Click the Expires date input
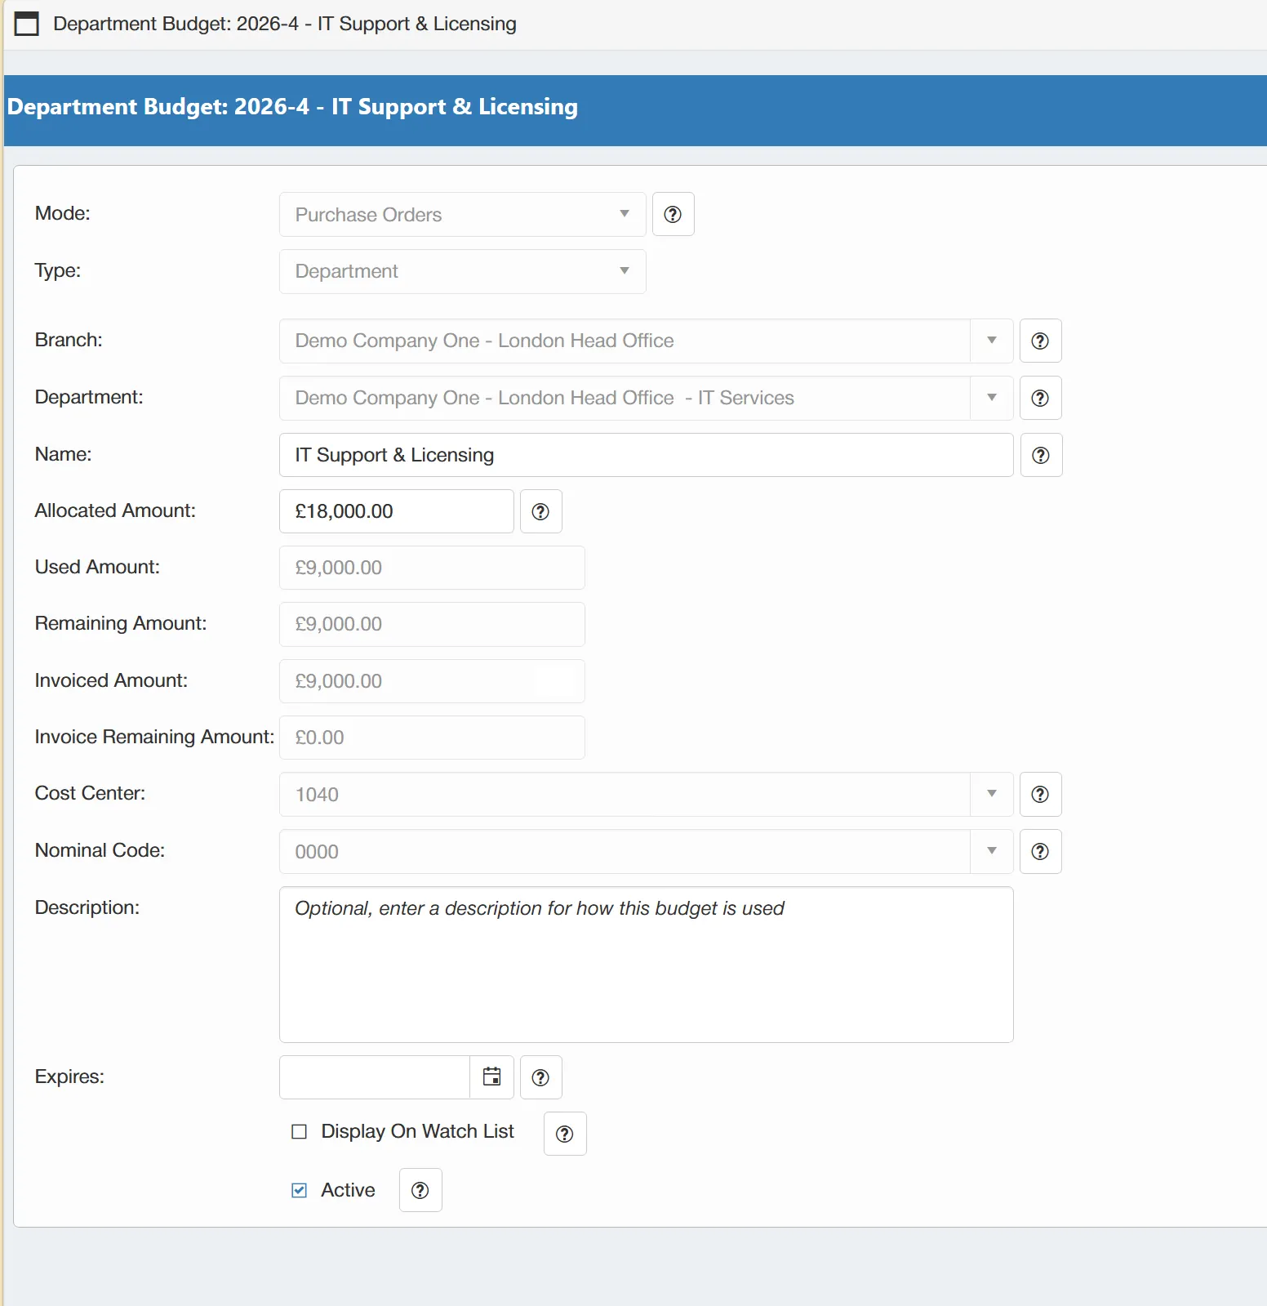The width and height of the screenshot is (1267, 1306). 375,1077
